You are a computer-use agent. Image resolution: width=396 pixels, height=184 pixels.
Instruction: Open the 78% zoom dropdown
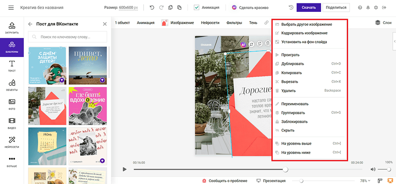pyautogui.click(x=365, y=181)
